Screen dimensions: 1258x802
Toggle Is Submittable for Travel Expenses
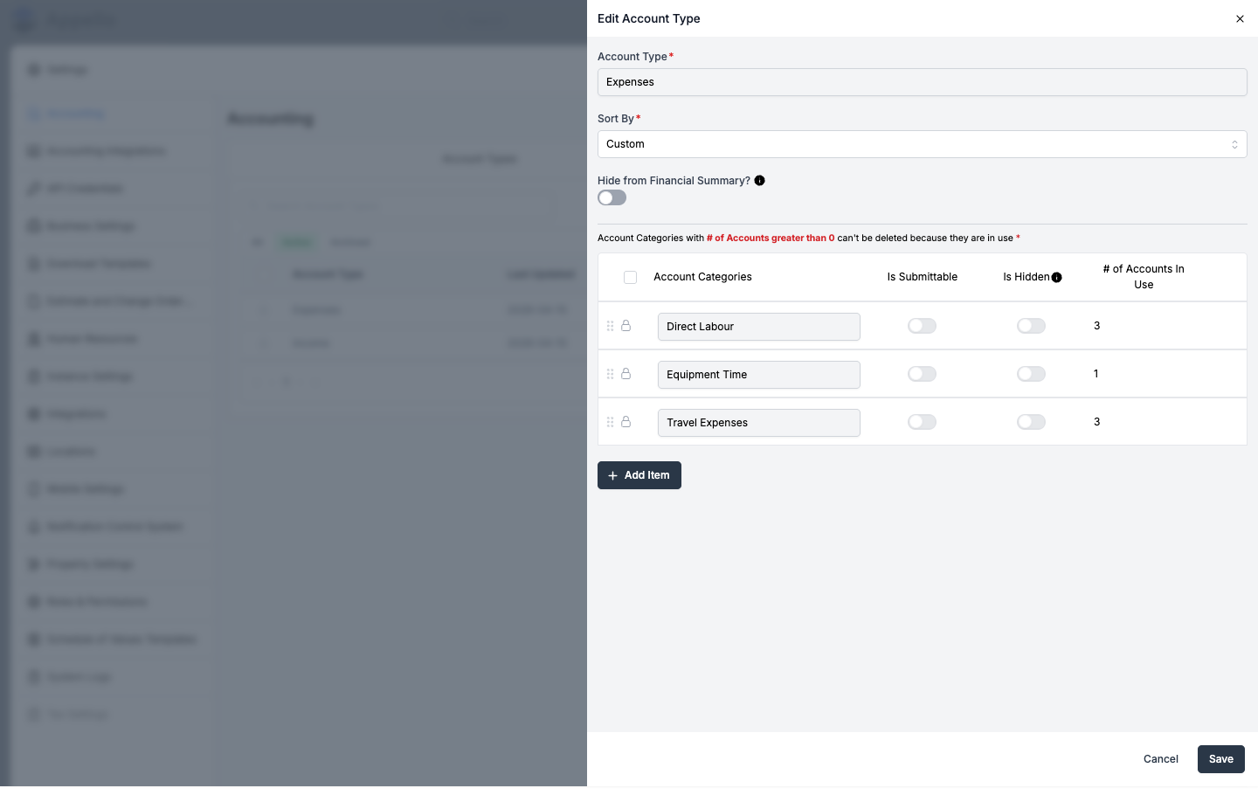922,422
